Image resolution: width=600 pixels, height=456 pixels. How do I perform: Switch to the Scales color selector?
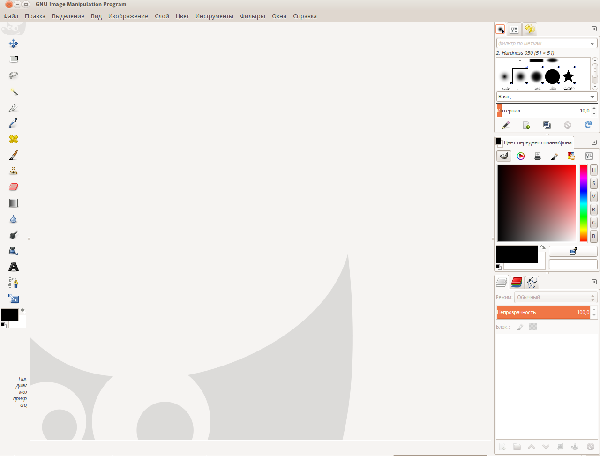click(x=589, y=156)
